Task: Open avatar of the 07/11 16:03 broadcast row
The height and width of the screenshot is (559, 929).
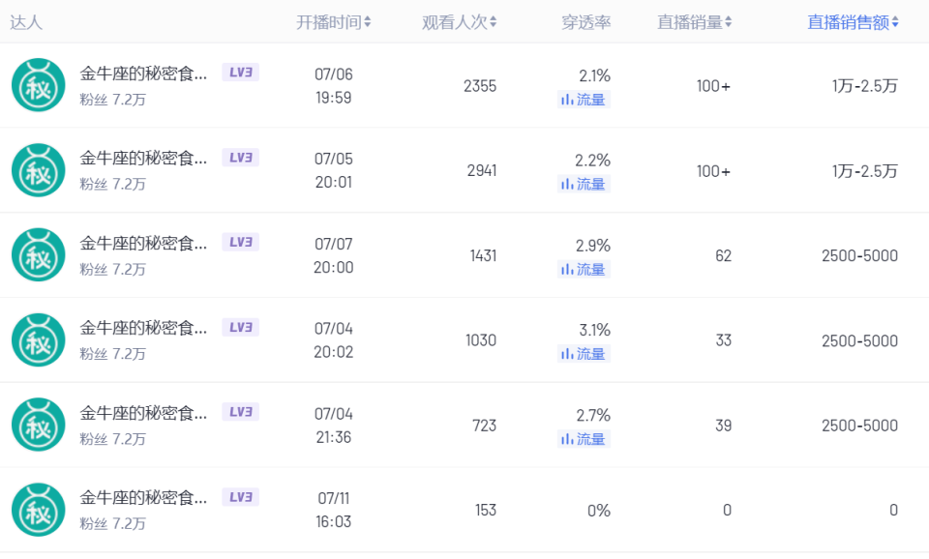Action: click(39, 510)
